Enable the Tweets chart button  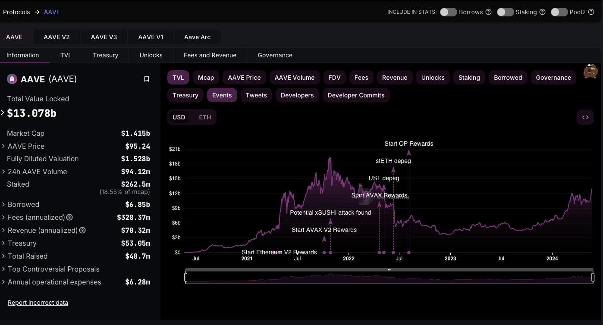point(256,95)
